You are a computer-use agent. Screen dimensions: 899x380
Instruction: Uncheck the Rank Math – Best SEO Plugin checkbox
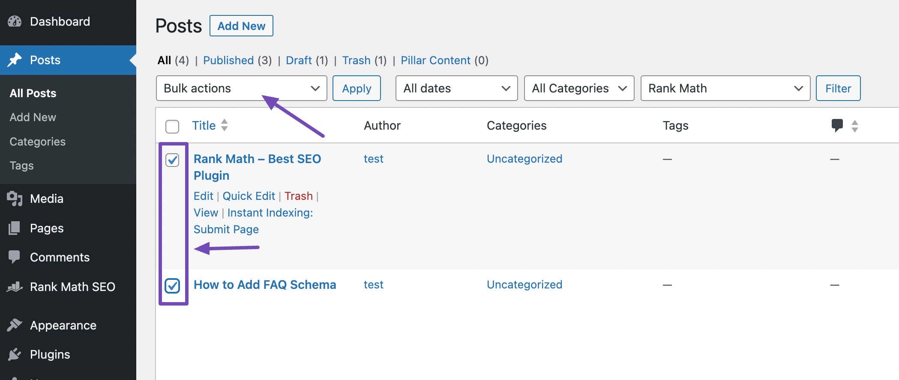coord(172,160)
